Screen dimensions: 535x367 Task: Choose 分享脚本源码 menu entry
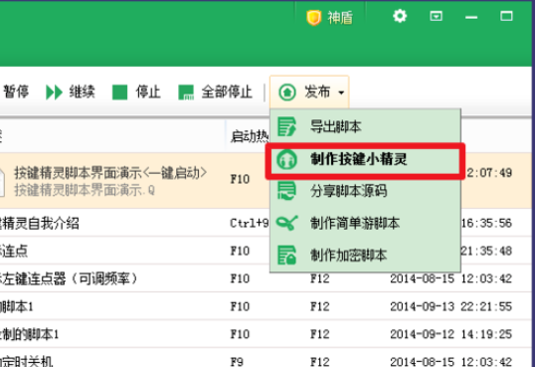coord(365,191)
